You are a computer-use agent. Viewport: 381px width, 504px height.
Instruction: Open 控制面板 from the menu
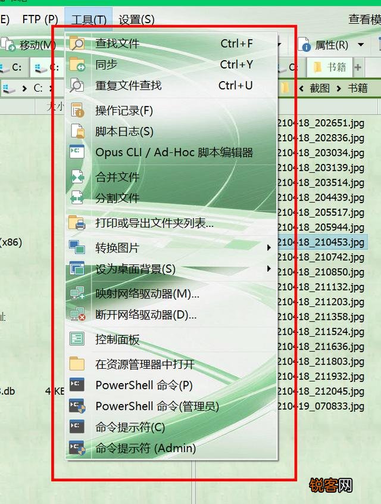click(x=171, y=339)
